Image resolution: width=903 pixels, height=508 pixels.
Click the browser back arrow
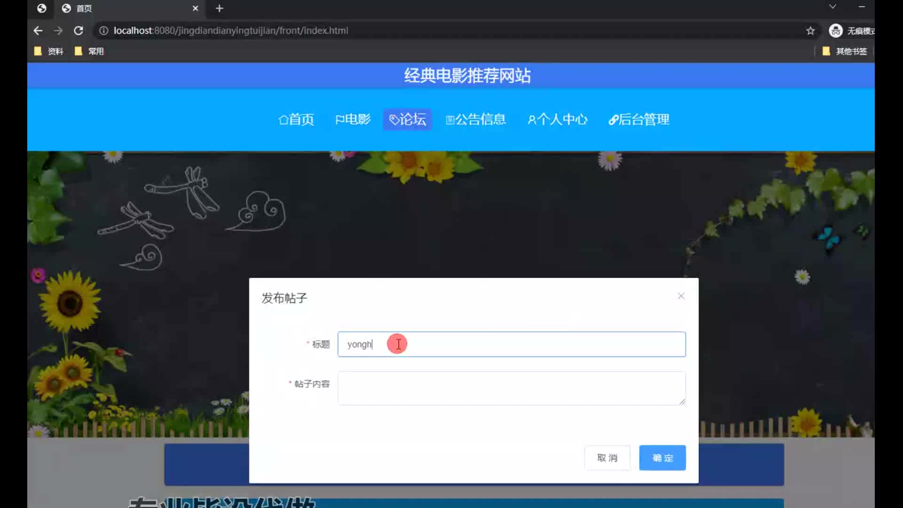(x=38, y=31)
